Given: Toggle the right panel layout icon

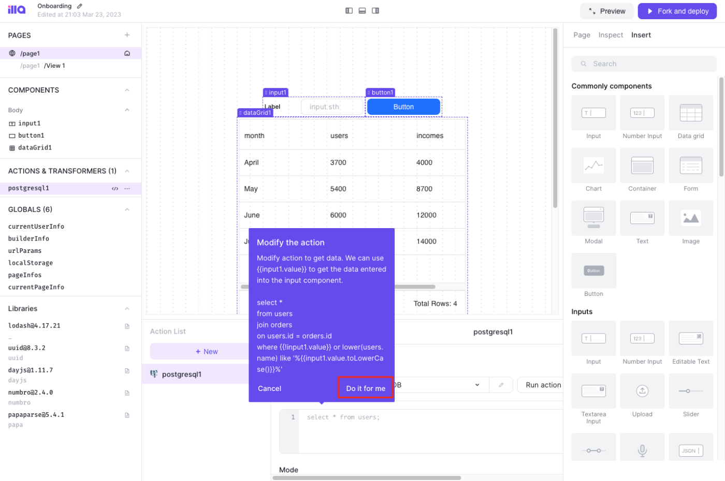Looking at the screenshot, I should (x=375, y=10).
